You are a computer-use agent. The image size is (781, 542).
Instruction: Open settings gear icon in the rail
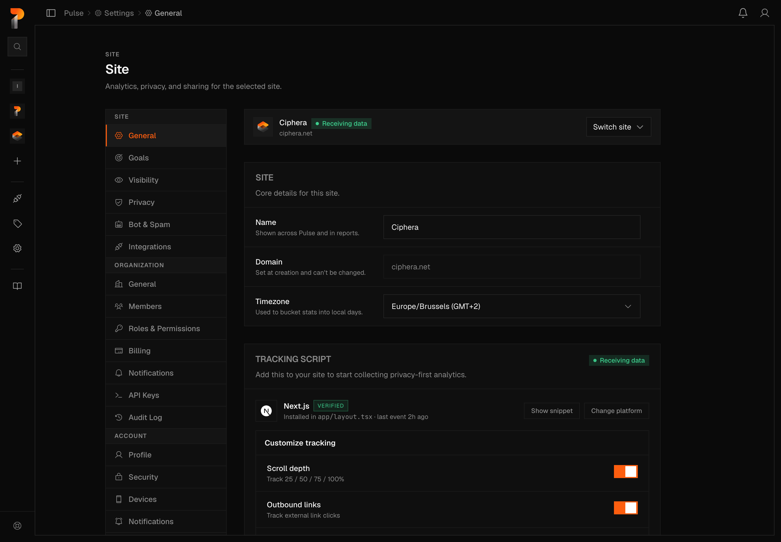click(17, 248)
